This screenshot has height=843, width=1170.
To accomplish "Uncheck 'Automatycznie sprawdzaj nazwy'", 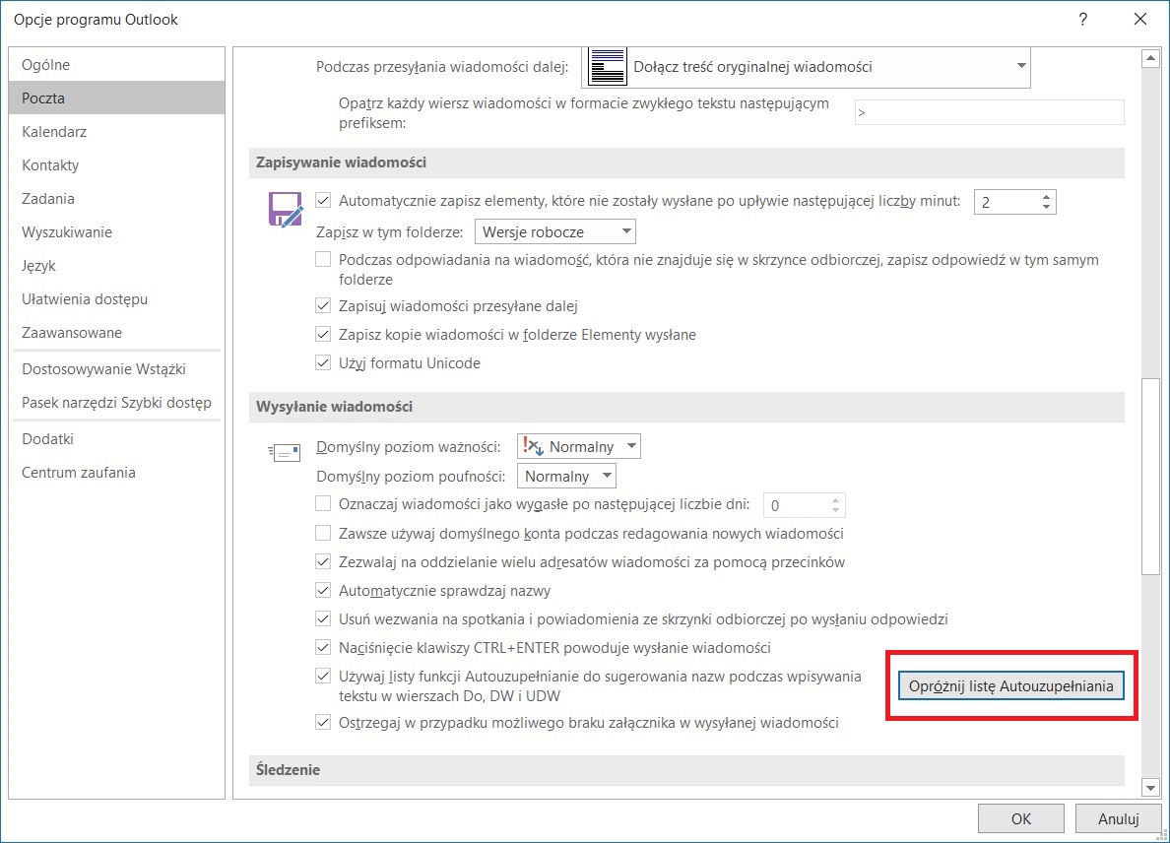I will coord(323,591).
